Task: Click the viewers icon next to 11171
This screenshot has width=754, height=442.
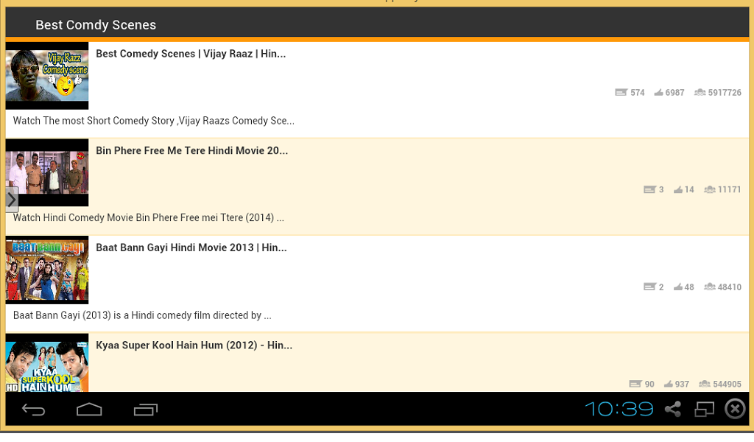Action: [x=710, y=189]
